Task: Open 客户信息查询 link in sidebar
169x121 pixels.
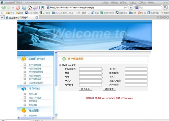Action: coord(35,79)
